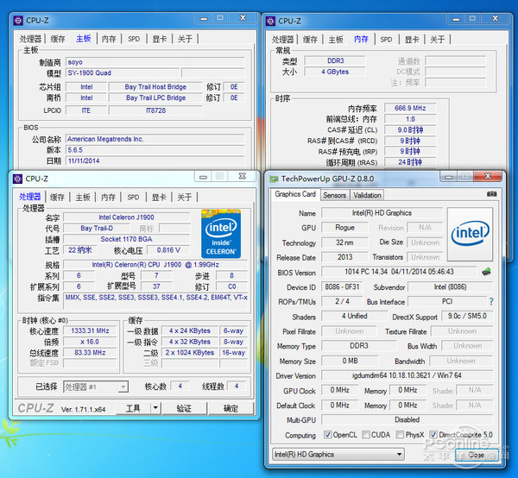Switch to the Sensors tab
Image resolution: width=518 pixels, height=478 pixels.
[x=334, y=195]
